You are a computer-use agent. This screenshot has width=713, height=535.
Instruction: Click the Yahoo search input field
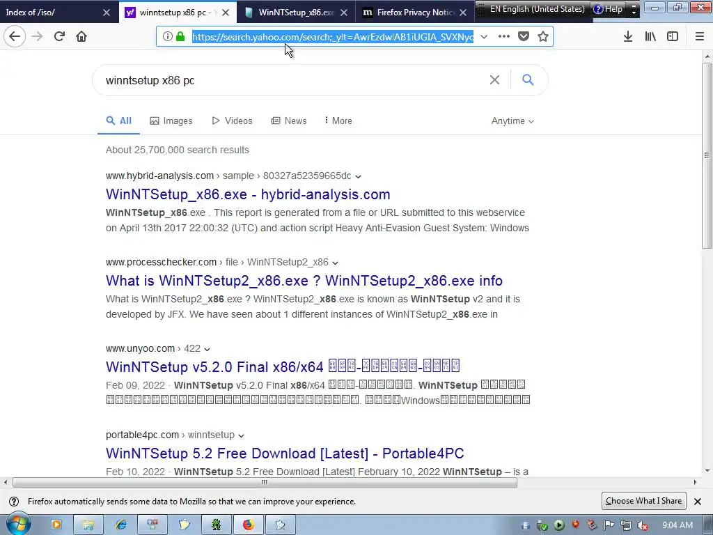click(x=291, y=80)
